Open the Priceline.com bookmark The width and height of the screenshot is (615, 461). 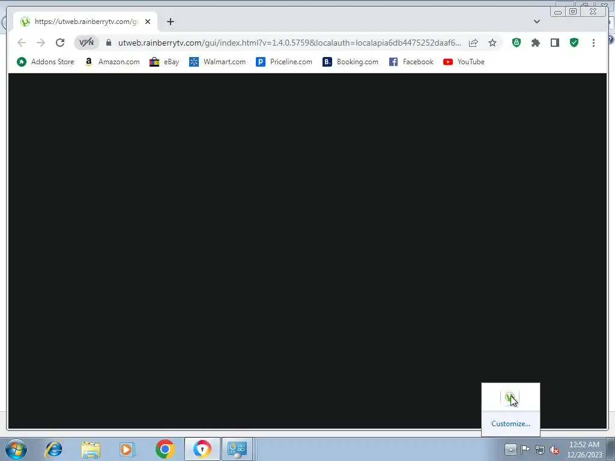tap(284, 62)
